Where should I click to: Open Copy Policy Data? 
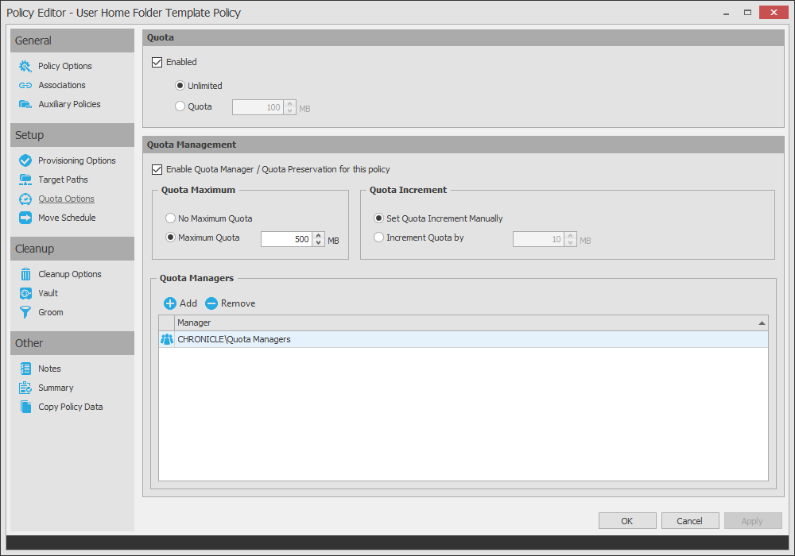pos(71,407)
